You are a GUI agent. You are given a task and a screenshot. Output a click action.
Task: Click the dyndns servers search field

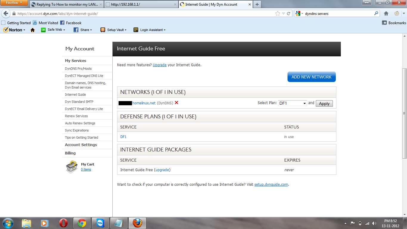(x=338, y=14)
